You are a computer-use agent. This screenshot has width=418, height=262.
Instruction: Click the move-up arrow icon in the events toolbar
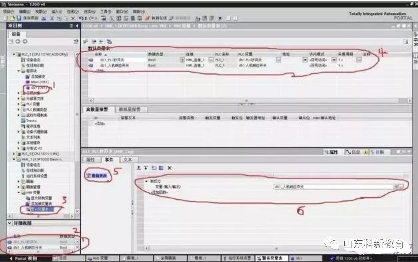(x=139, y=168)
